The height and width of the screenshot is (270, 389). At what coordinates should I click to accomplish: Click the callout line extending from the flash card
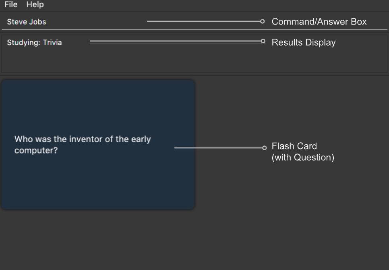[x=218, y=148]
